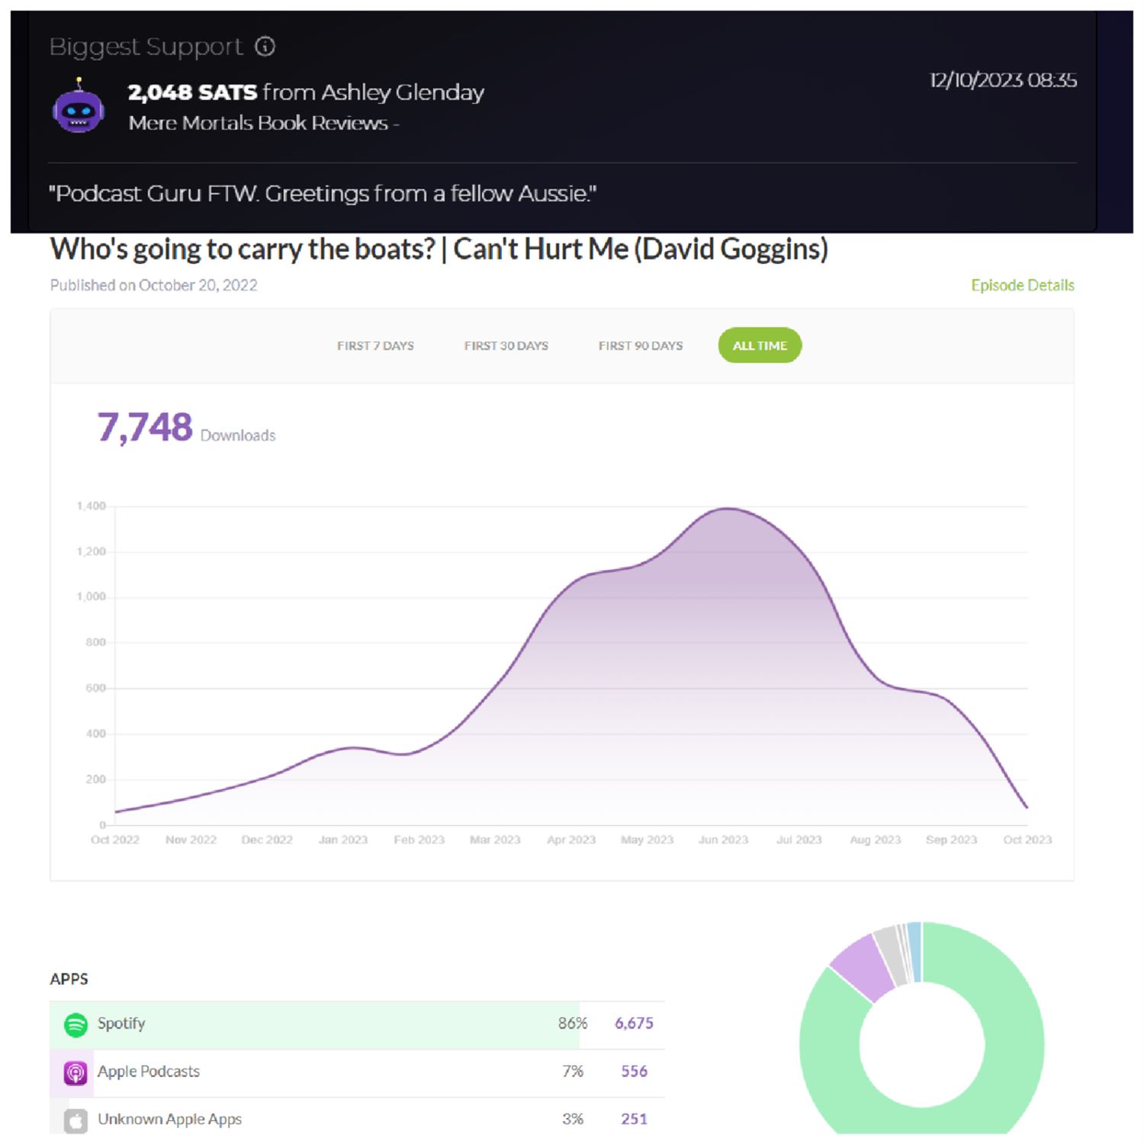Click the 2,048 SATS from Ashley Glenday text
Image resolution: width=1144 pixels, height=1144 pixels.
coord(306,92)
